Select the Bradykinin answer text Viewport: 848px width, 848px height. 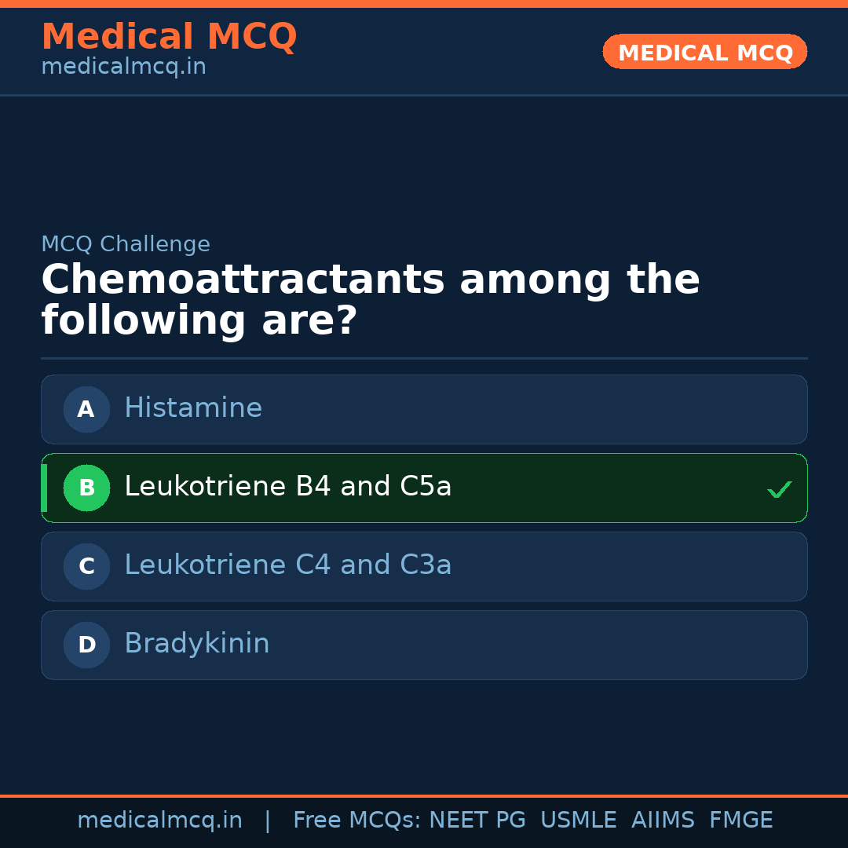pyautogui.click(x=196, y=644)
